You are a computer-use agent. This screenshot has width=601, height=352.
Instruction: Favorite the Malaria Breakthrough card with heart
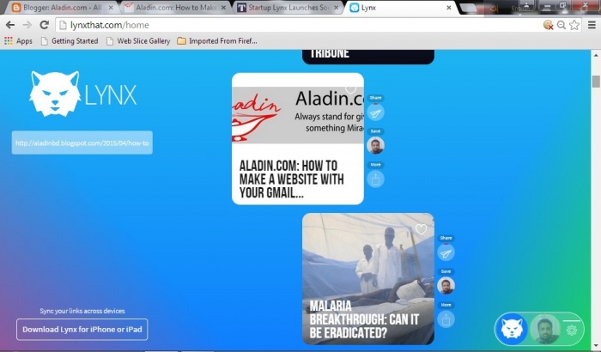[421, 229]
